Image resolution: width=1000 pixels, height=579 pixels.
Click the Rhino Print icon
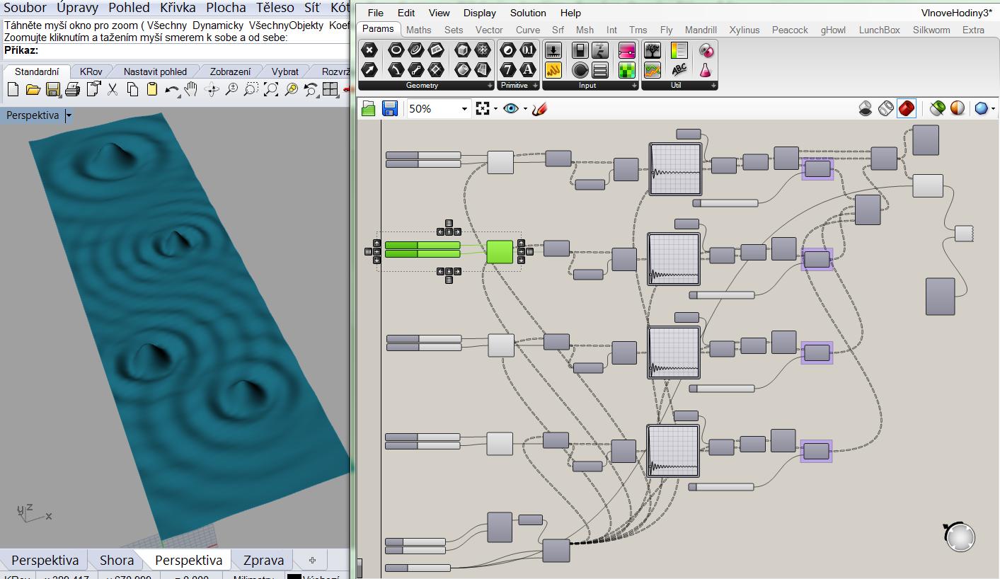coord(72,89)
